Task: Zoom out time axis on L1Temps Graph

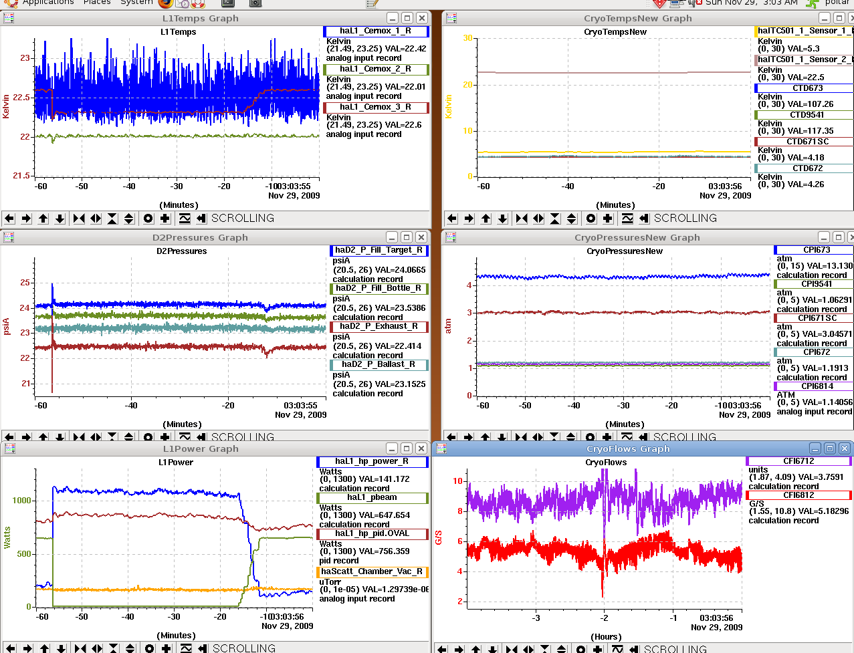Action: [96, 219]
